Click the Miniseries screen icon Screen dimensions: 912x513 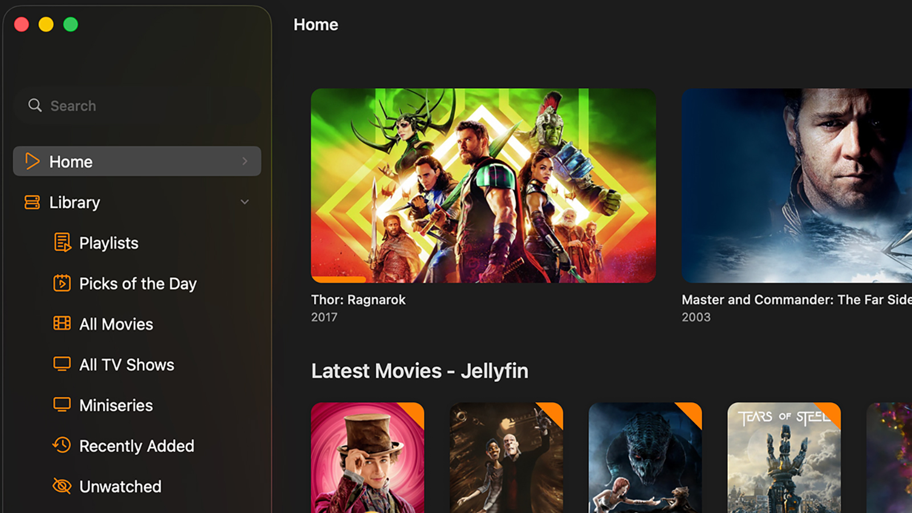tap(62, 405)
